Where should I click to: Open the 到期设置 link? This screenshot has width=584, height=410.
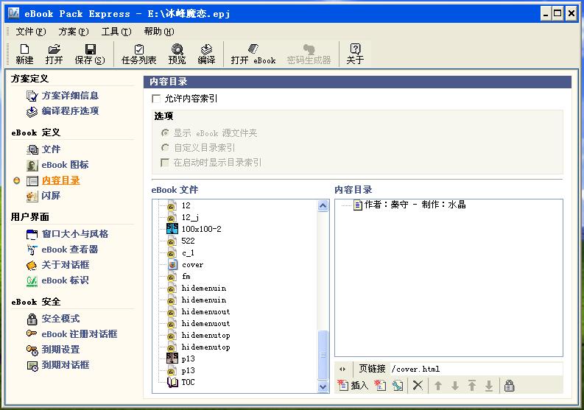(60, 350)
